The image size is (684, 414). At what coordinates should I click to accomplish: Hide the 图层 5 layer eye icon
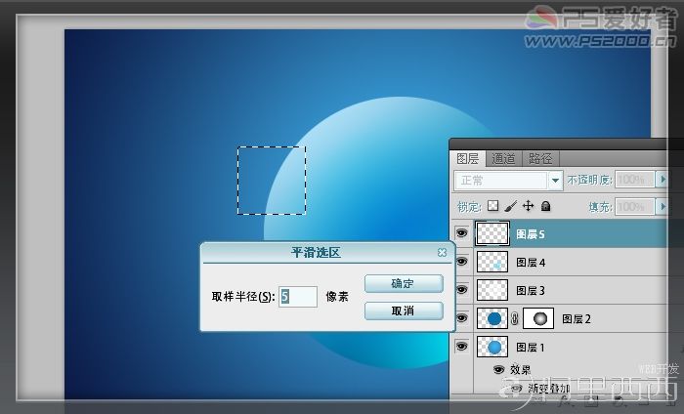coord(461,233)
